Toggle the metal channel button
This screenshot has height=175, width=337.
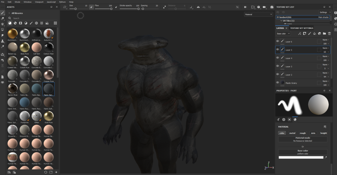click(292, 133)
